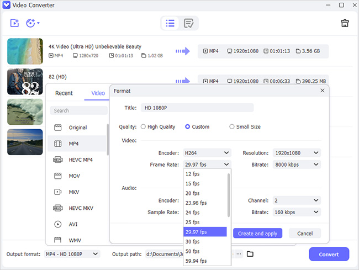This screenshot has height=270, width=359.
Task: Choose 24 fps from frame rate list
Action: (205, 213)
